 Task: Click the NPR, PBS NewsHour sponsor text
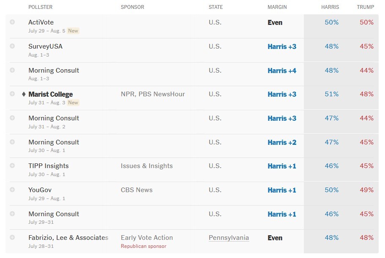(153, 94)
